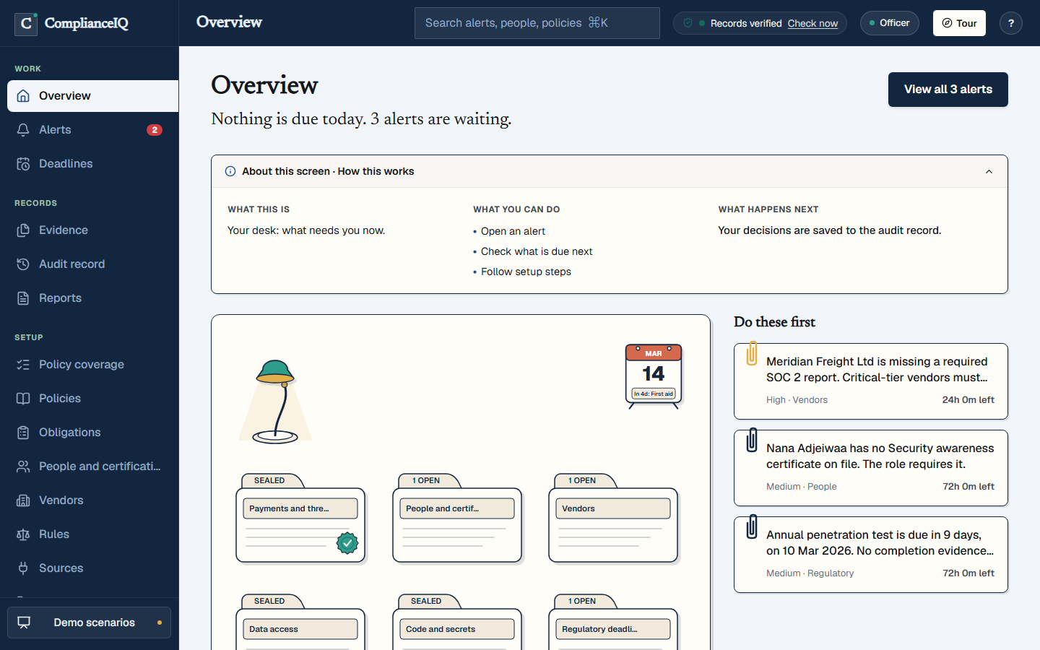
Task: Open the Officer role selector
Action: click(x=890, y=23)
